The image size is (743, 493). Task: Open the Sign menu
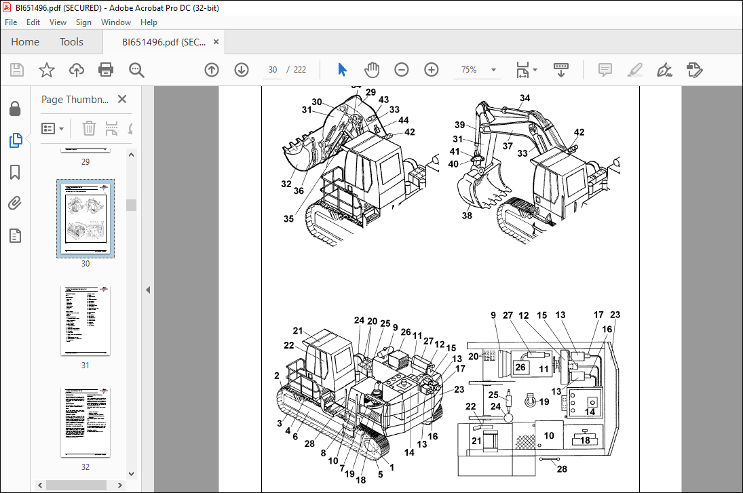(x=83, y=22)
